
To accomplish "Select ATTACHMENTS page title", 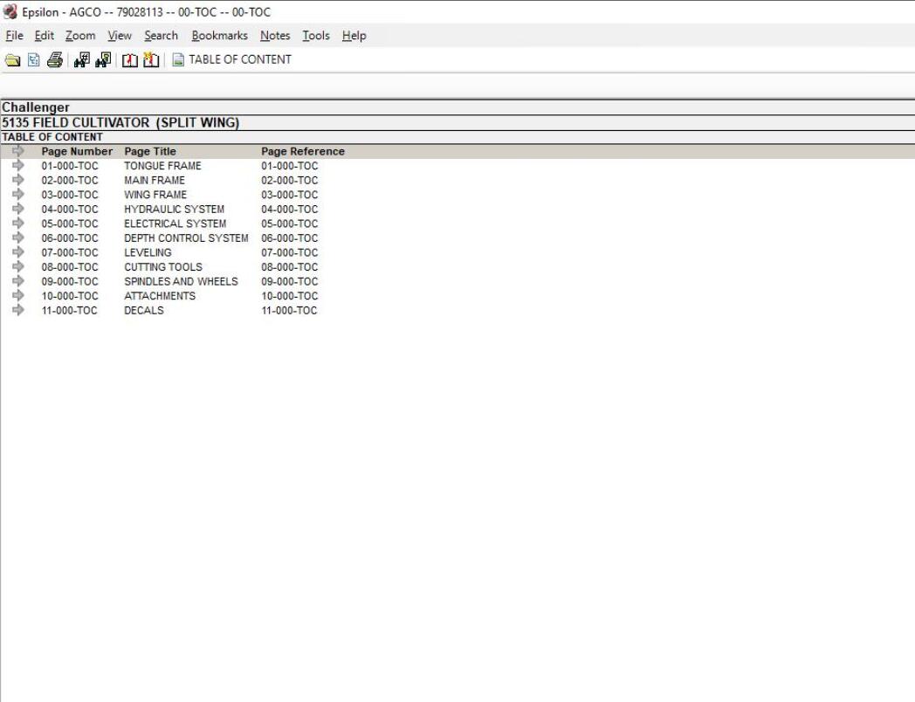I will click(159, 296).
